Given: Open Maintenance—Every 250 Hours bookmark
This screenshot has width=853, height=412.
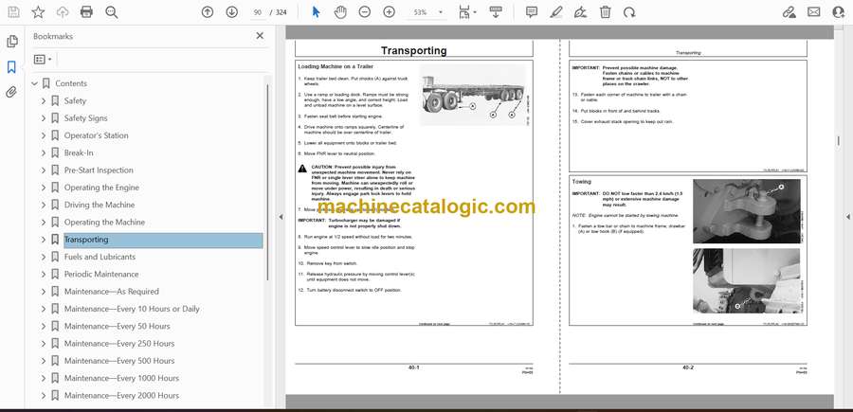Looking at the screenshot, I should pos(119,344).
